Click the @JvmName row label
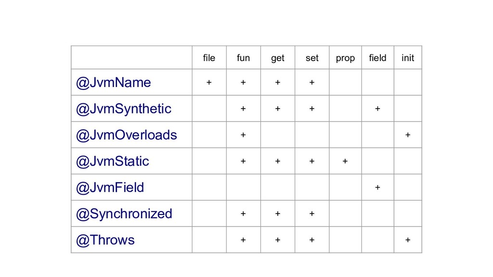 pos(113,83)
